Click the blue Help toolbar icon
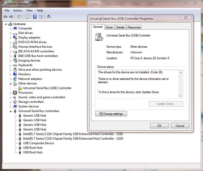203x171 pixels. (35, 17)
